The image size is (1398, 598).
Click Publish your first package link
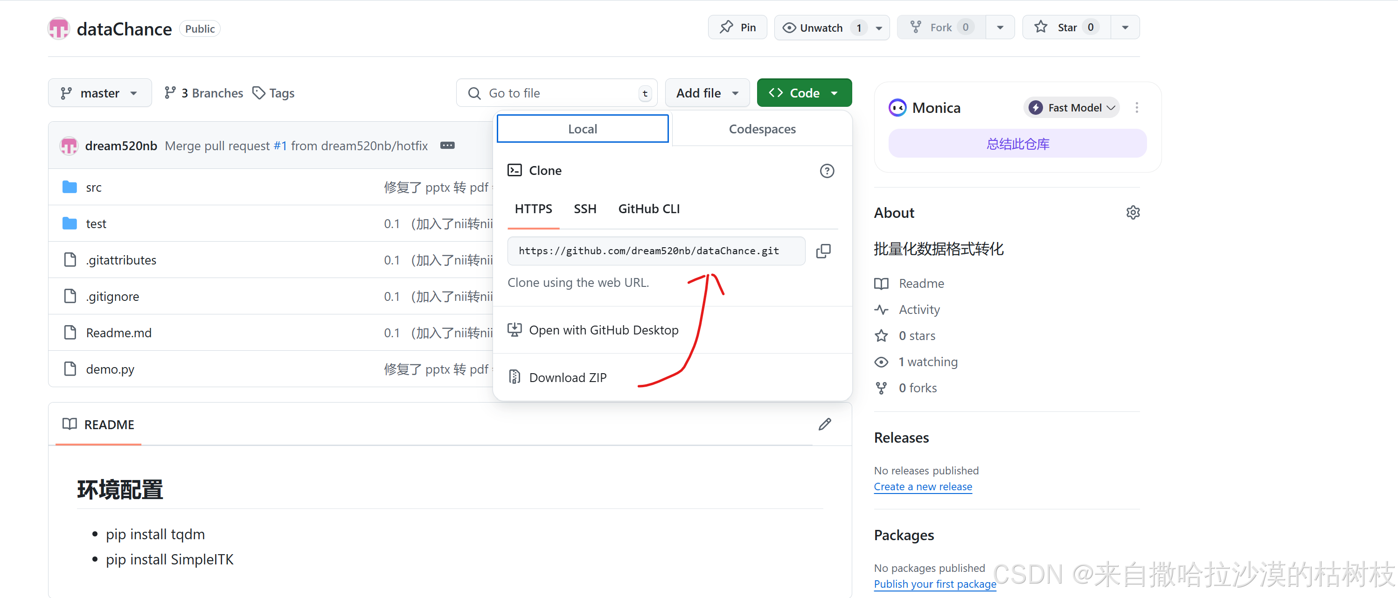coord(934,584)
